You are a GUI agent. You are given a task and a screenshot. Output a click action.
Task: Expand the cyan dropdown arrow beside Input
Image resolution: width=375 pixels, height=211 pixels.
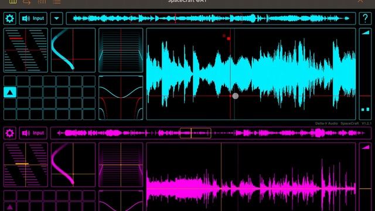pyautogui.click(x=56, y=18)
